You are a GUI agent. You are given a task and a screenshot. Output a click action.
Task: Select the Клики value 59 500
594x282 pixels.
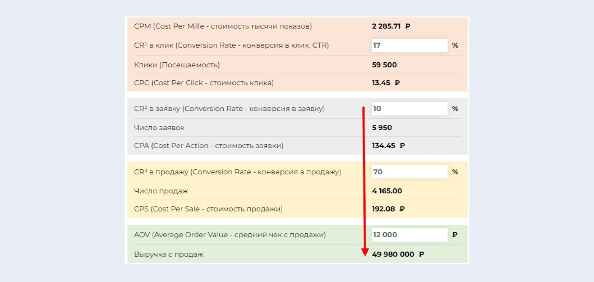pyautogui.click(x=384, y=65)
